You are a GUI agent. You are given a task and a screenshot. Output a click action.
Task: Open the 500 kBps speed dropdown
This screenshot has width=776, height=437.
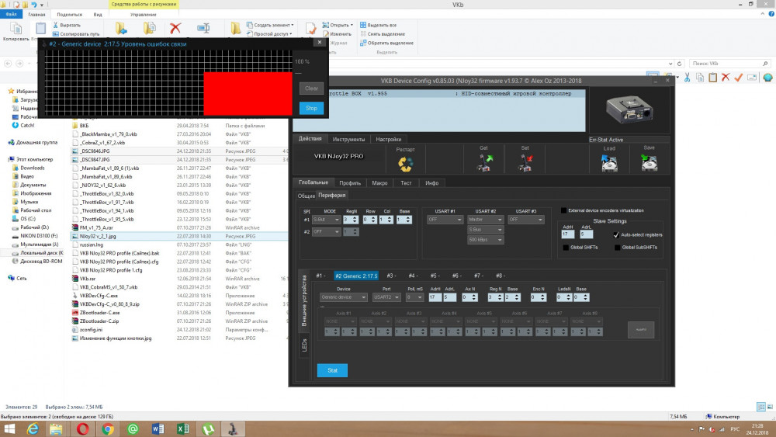[485, 240]
